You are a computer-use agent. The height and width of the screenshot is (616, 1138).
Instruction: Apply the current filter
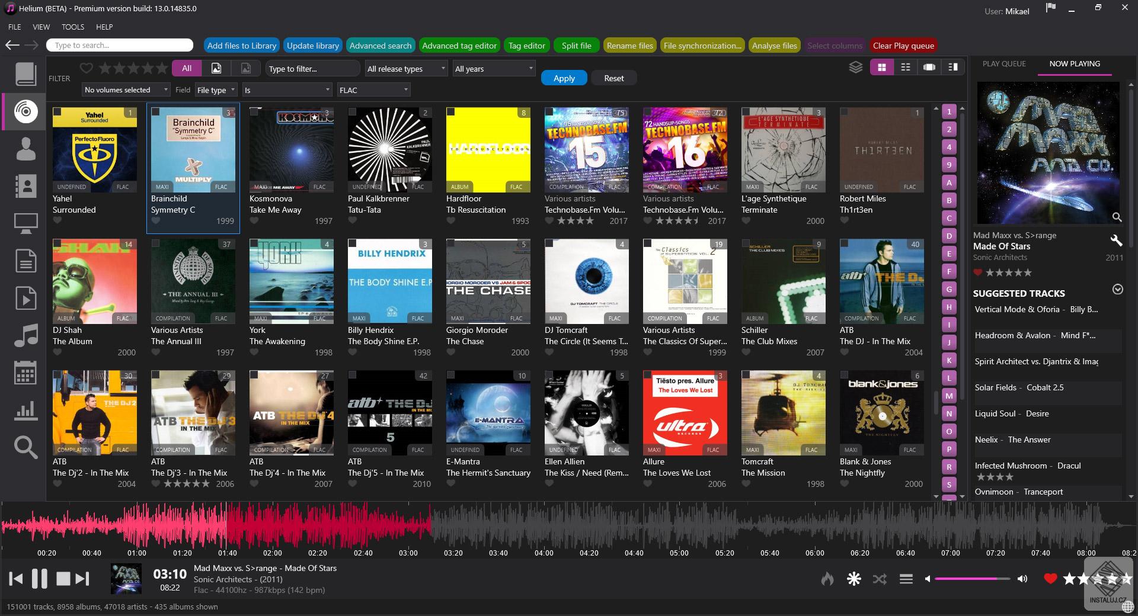click(564, 78)
